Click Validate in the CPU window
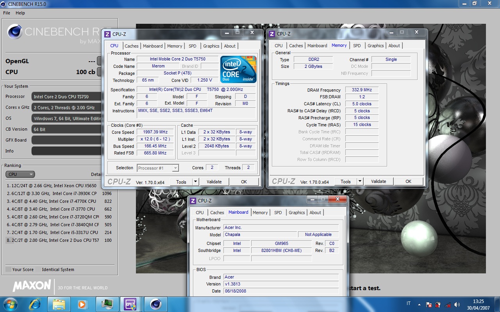 click(214, 182)
